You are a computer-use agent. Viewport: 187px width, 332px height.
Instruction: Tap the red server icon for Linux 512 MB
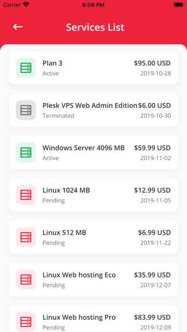point(26,237)
